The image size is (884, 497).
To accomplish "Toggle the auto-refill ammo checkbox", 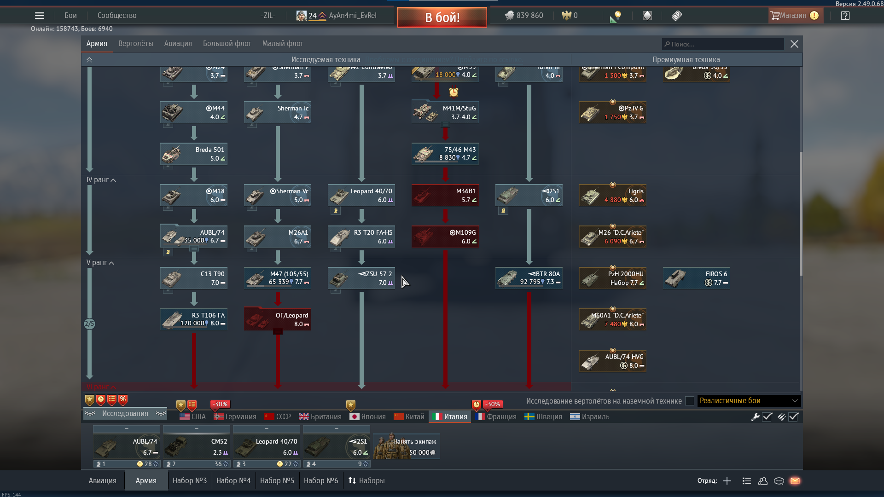I will pos(793,417).
